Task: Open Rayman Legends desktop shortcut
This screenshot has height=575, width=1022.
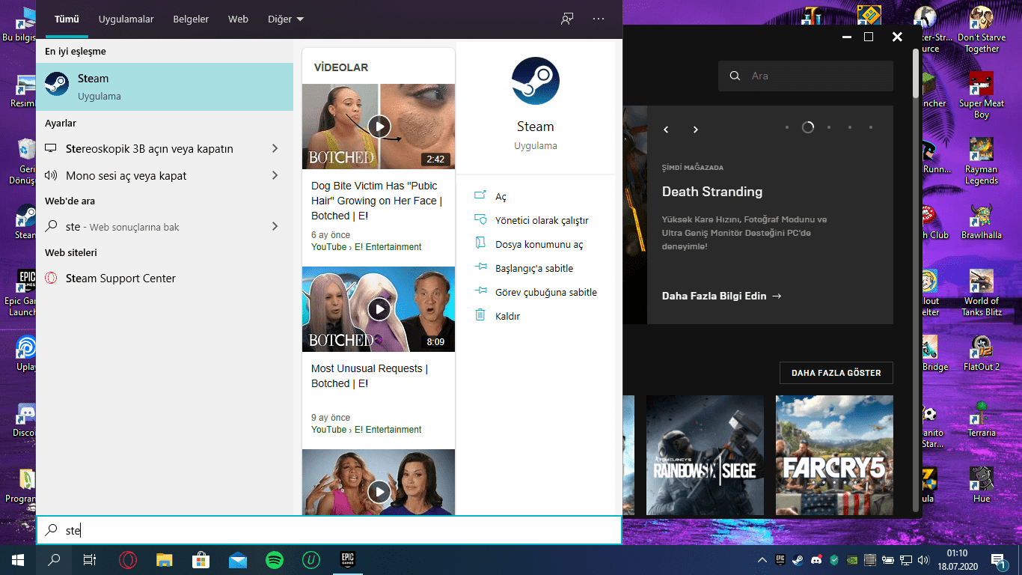Action: click(982, 160)
